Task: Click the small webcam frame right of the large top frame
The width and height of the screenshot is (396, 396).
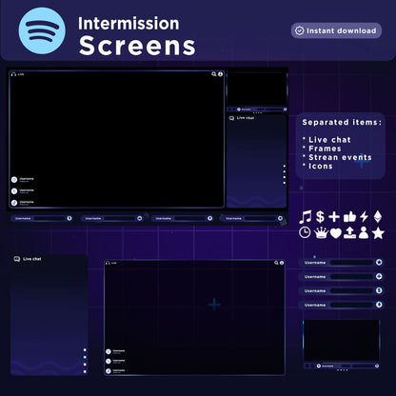Action: pyautogui.click(x=257, y=91)
